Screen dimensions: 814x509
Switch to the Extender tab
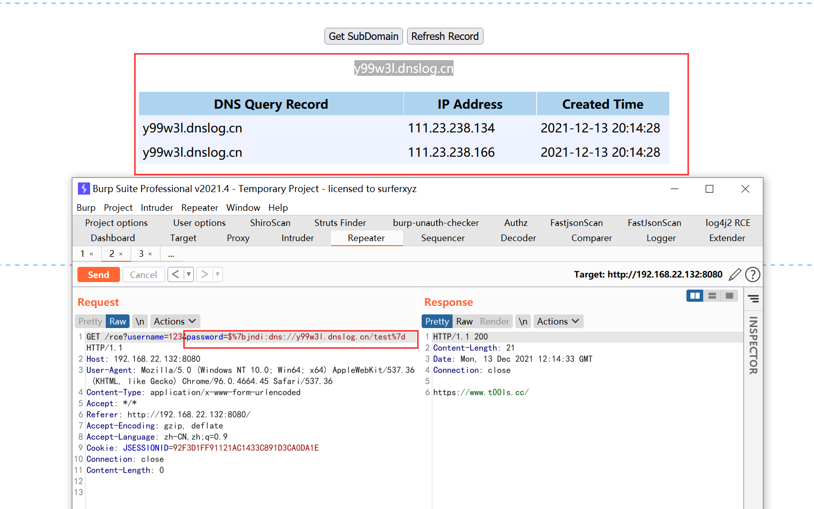[x=727, y=238]
